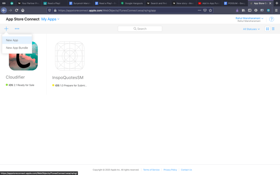Switch to the green shield pinned tab
280x175 pixels.
(x=12, y=3)
